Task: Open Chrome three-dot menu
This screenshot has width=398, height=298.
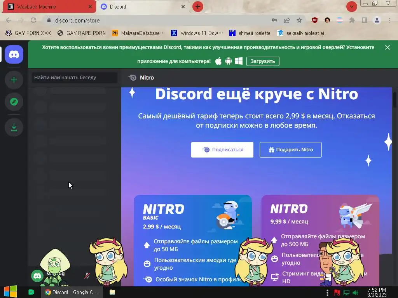Action: click(x=389, y=20)
